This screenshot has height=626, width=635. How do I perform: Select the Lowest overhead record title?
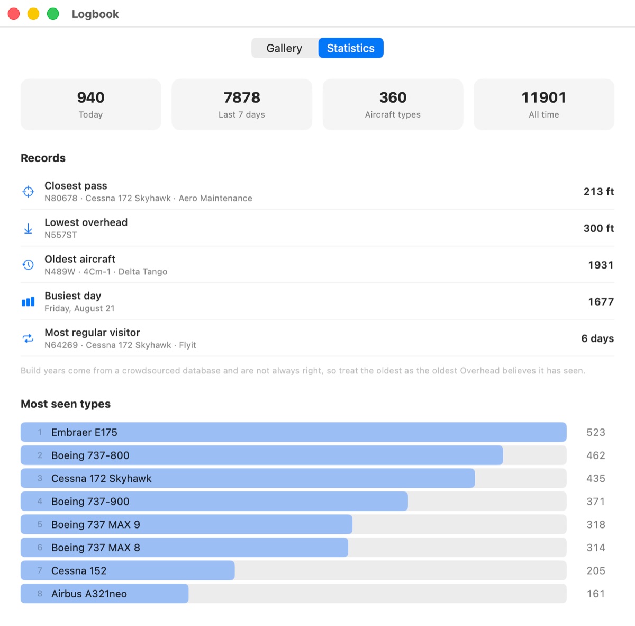(x=86, y=222)
